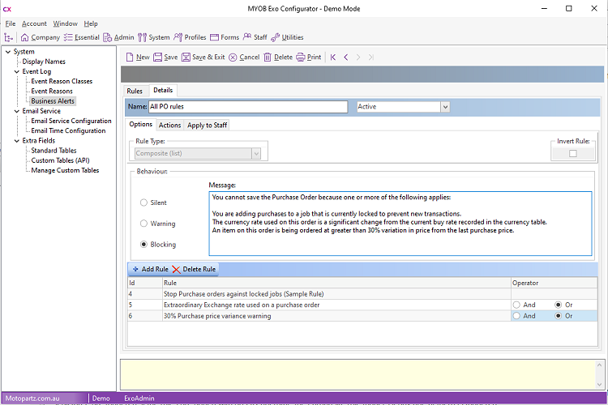Collapse the Event Log tree node
The width and height of the screenshot is (608, 405).
pos(17,71)
